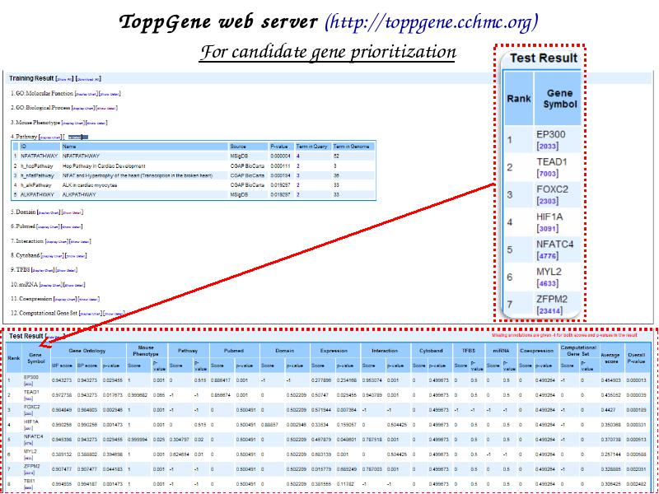Open the toppgene.cchmc.org URL in the title
This screenshot has width=659, height=494.
coord(431,22)
